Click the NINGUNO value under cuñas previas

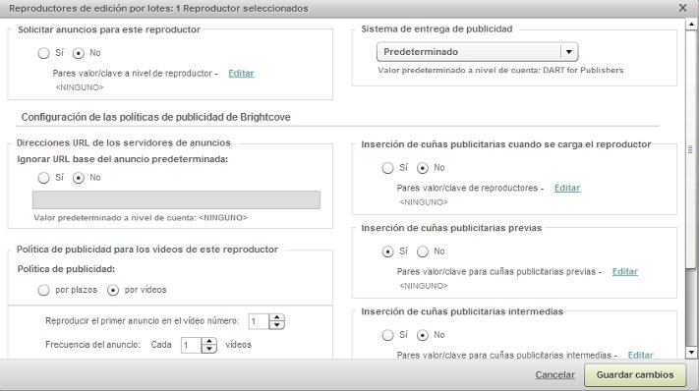tap(424, 286)
